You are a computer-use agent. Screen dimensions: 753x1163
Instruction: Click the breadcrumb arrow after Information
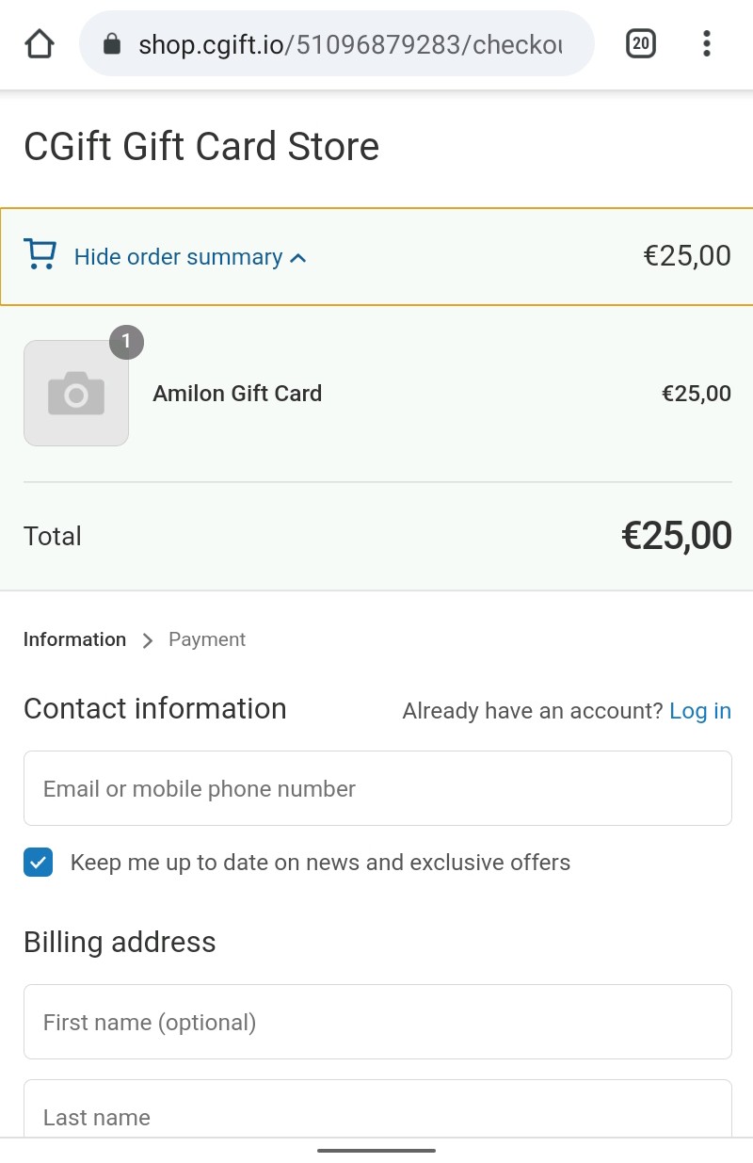coord(147,640)
